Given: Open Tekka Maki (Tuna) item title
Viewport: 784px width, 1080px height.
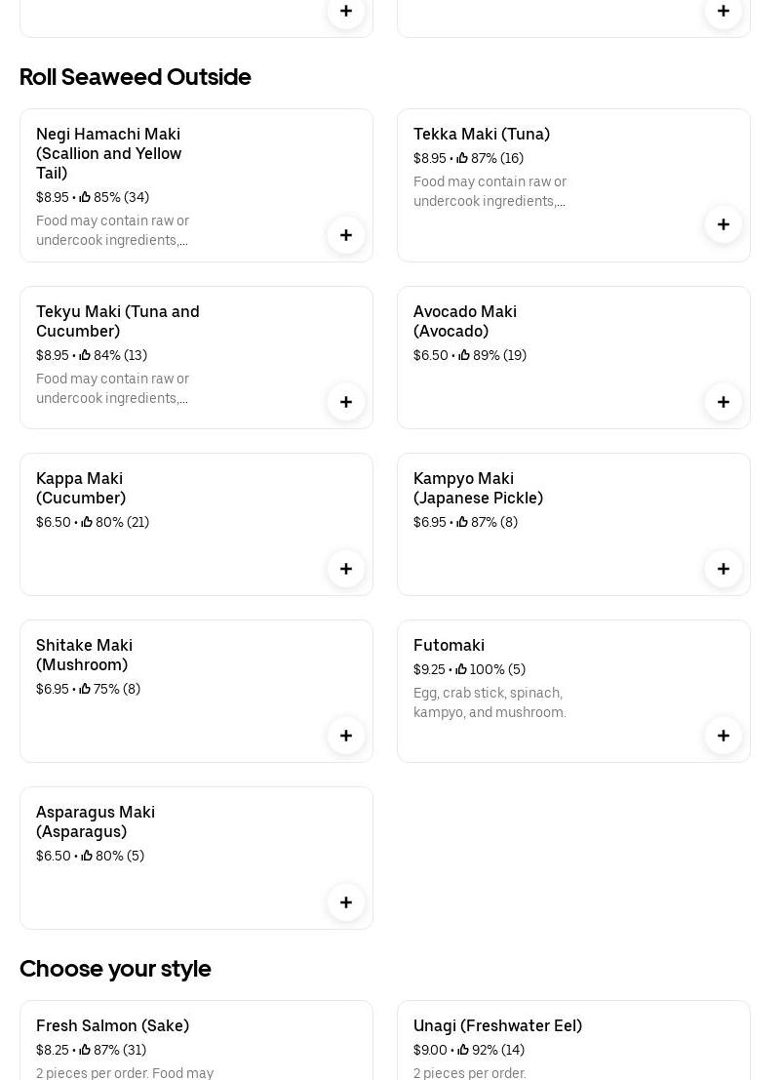Looking at the screenshot, I should tap(481, 134).
